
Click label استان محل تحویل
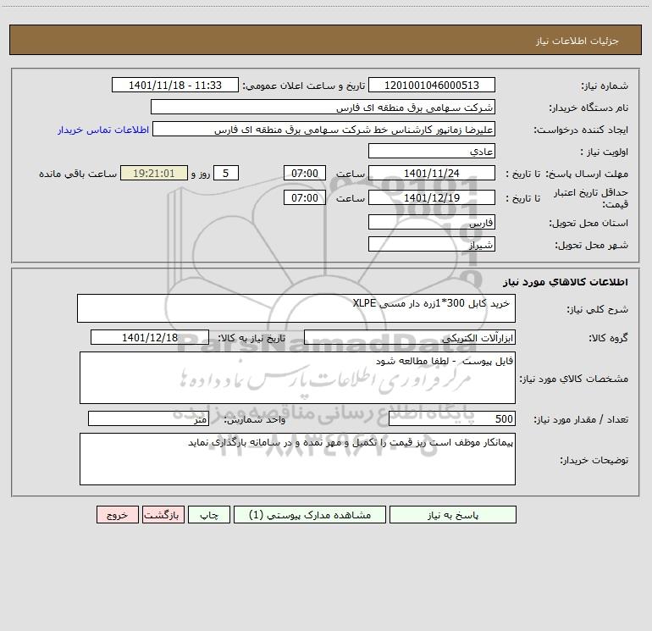point(588,224)
